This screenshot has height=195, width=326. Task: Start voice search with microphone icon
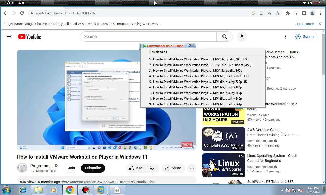[x=242, y=37]
